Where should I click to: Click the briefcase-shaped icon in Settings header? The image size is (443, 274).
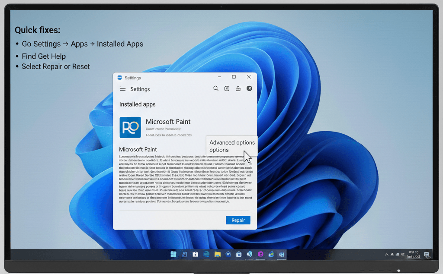tap(238, 88)
